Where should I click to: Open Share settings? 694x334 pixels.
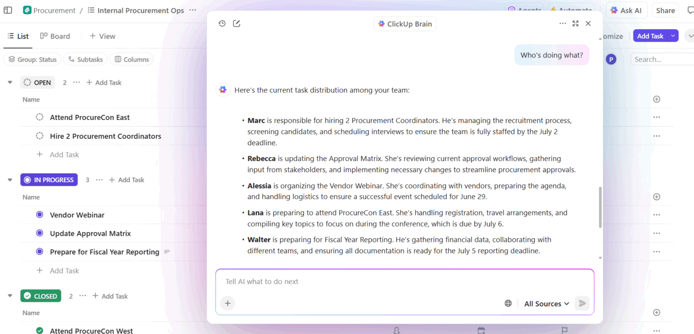pyautogui.click(x=665, y=10)
